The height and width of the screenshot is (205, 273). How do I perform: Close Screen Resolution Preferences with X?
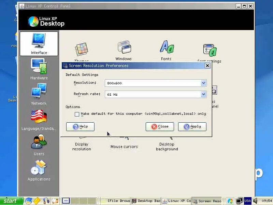(207, 66)
